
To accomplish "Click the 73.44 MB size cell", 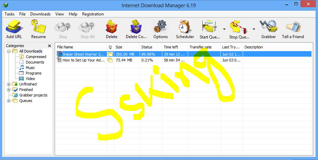I will [124, 60].
